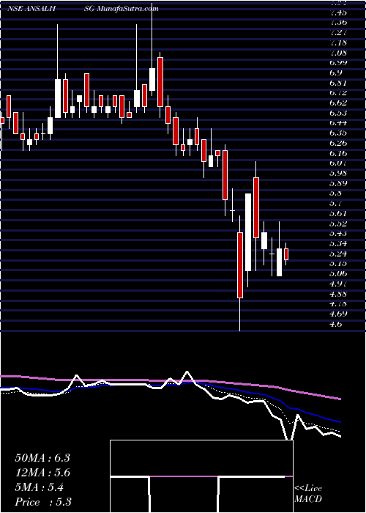Click the 6.35 price axis label

338,133
